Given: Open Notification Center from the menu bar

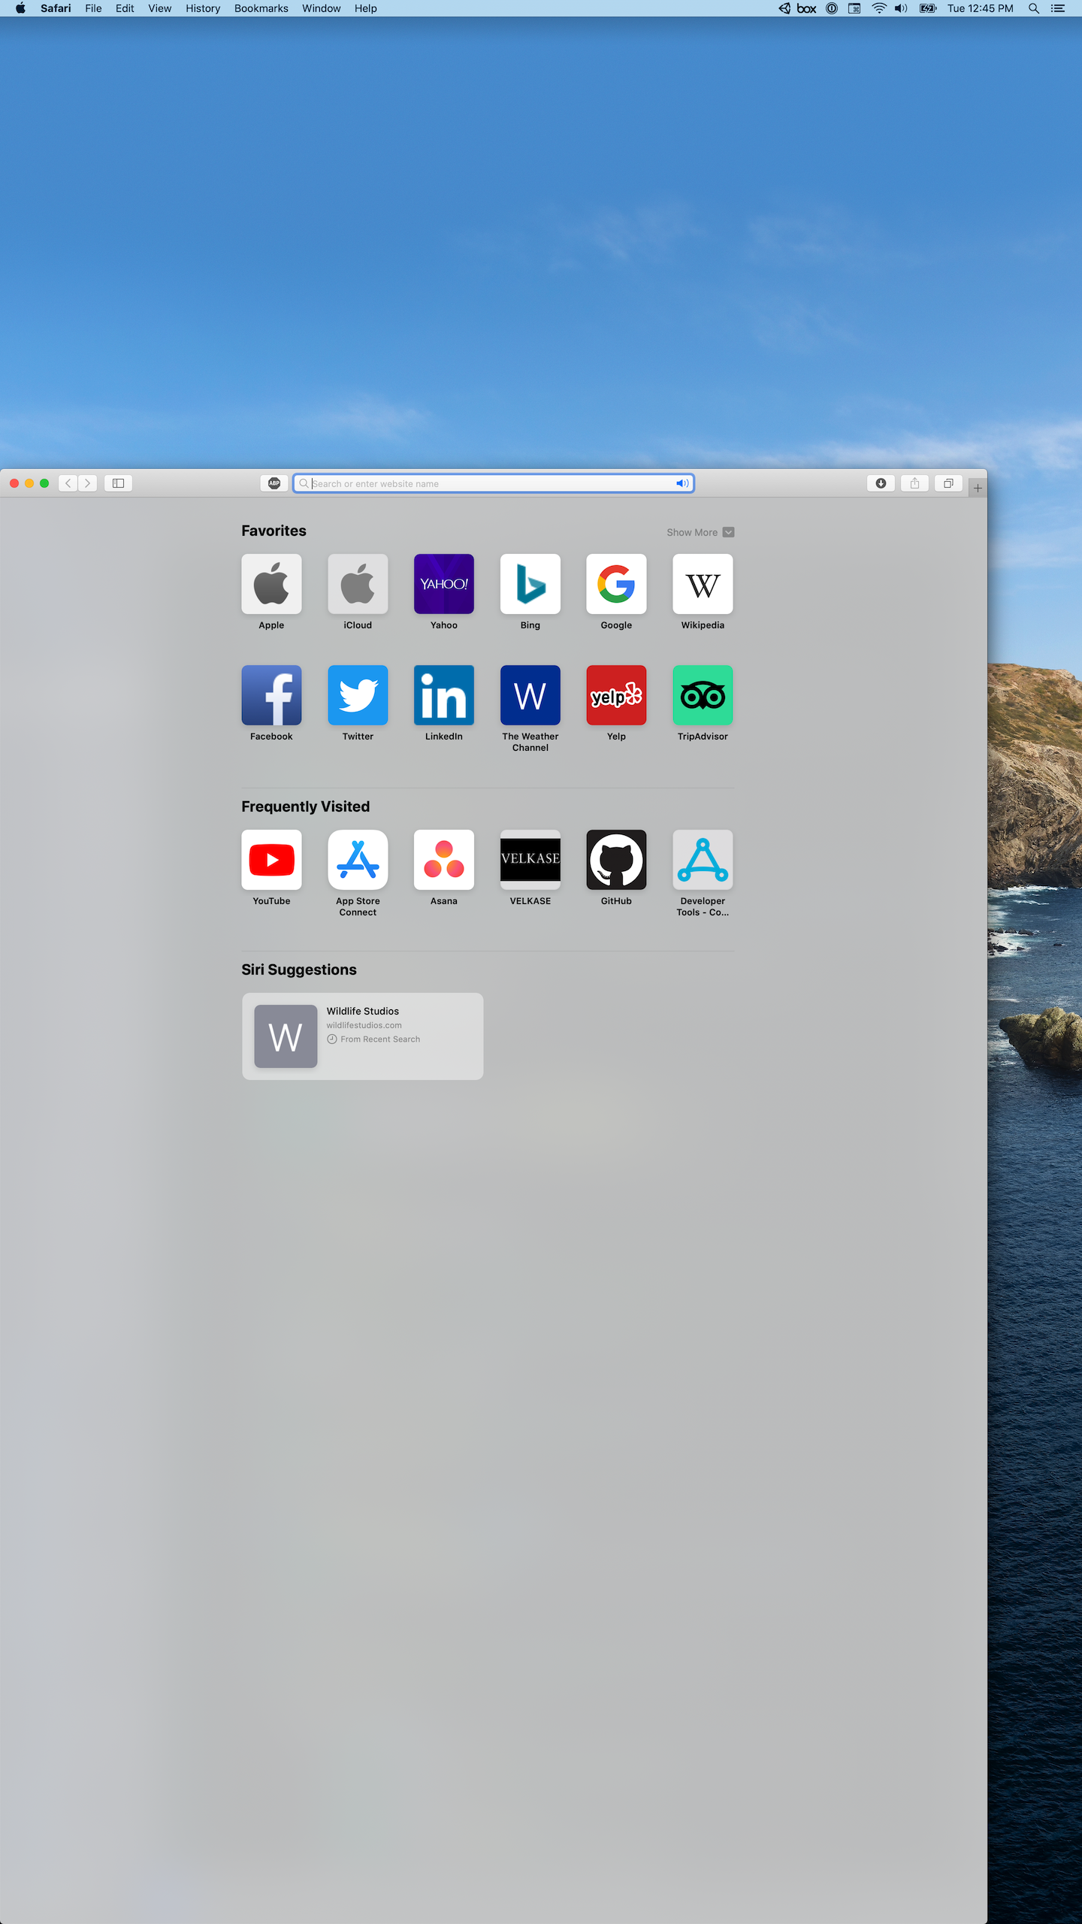Looking at the screenshot, I should pos(1058,8).
